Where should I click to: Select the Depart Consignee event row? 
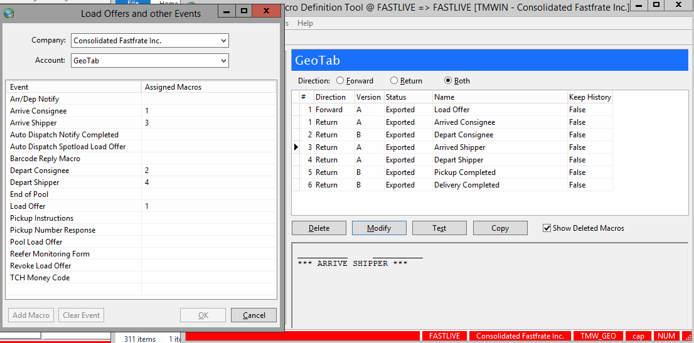[141, 171]
